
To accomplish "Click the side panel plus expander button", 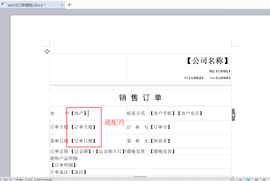I will tap(233, 115).
